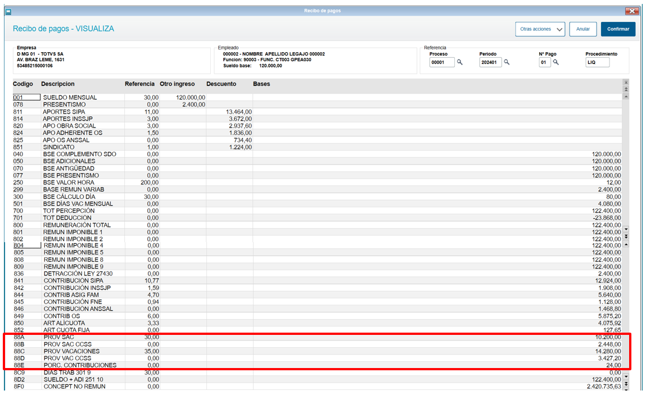The image size is (646, 395).
Task: Close the Recibo de pagos window
Action: click(x=631, y=11)
